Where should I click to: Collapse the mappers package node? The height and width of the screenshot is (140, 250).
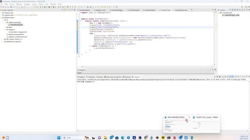(5, 30)
